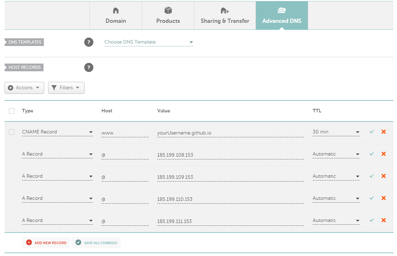Open record type dropdown for 185.199.108.153 row
Image resolution: width=397 pixels, height=256 pixels.
[57, 154]
